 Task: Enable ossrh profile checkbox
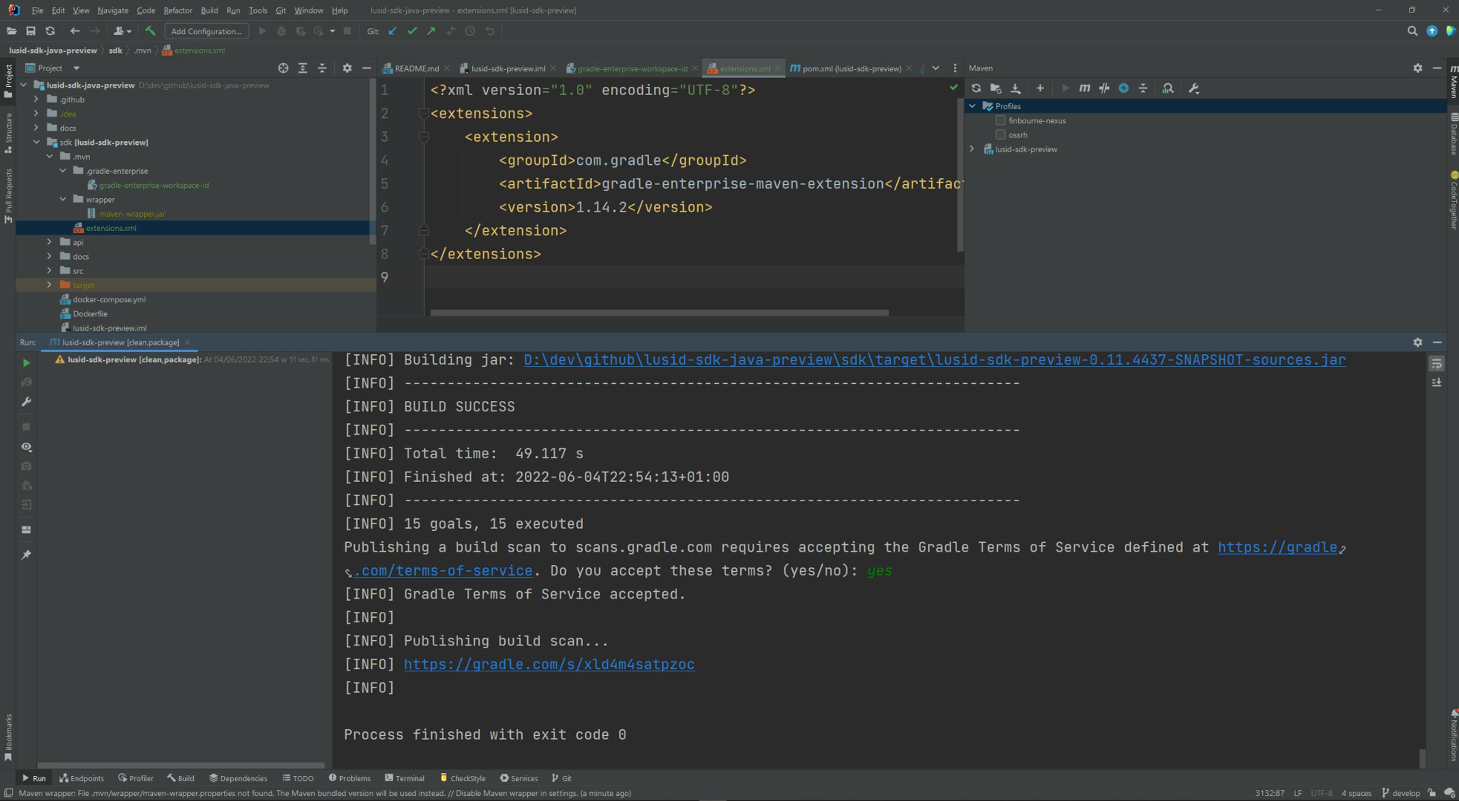(1000, 135)
